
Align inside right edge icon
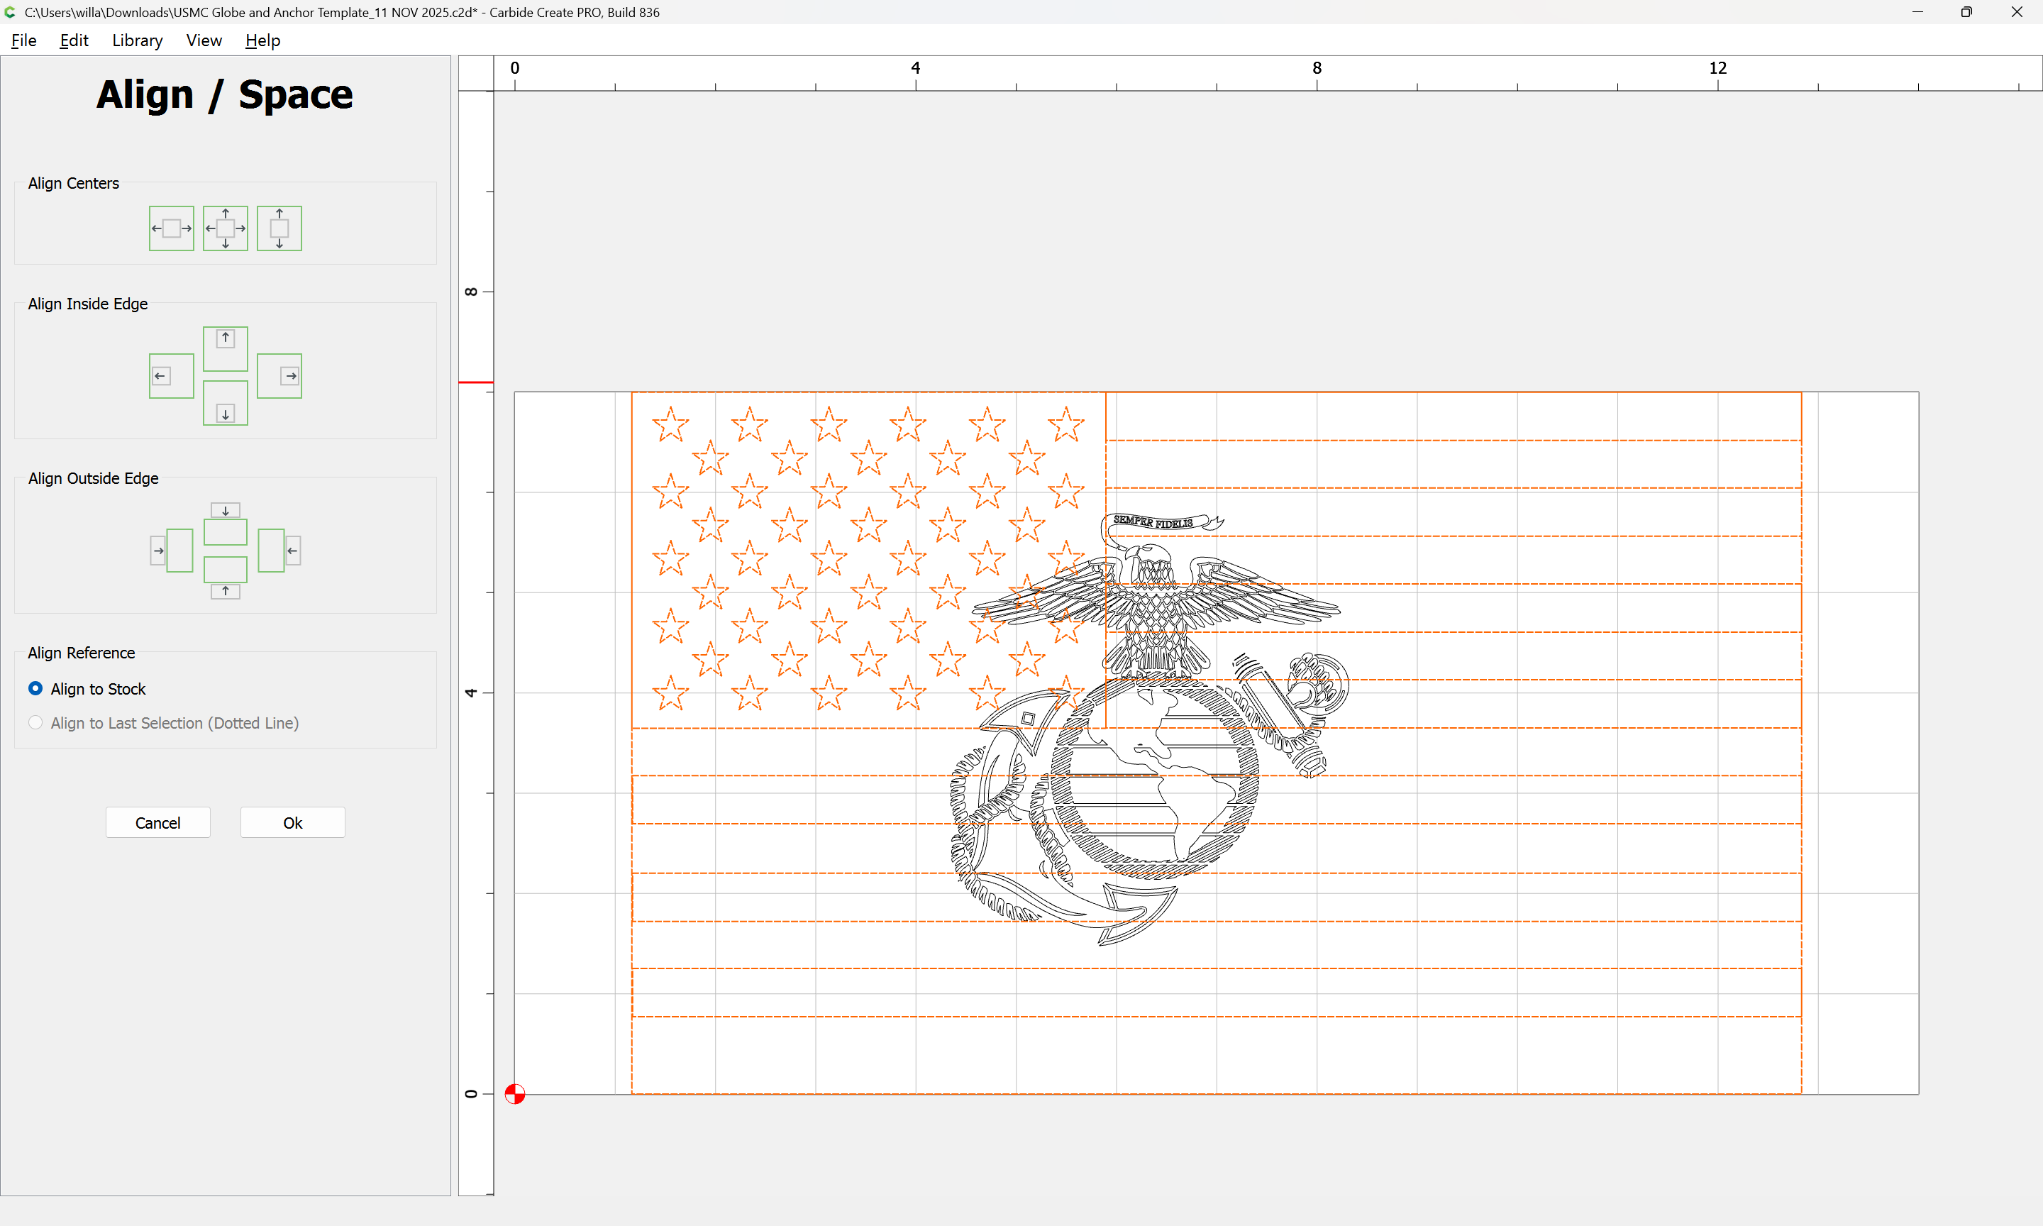tap(279, 376)
